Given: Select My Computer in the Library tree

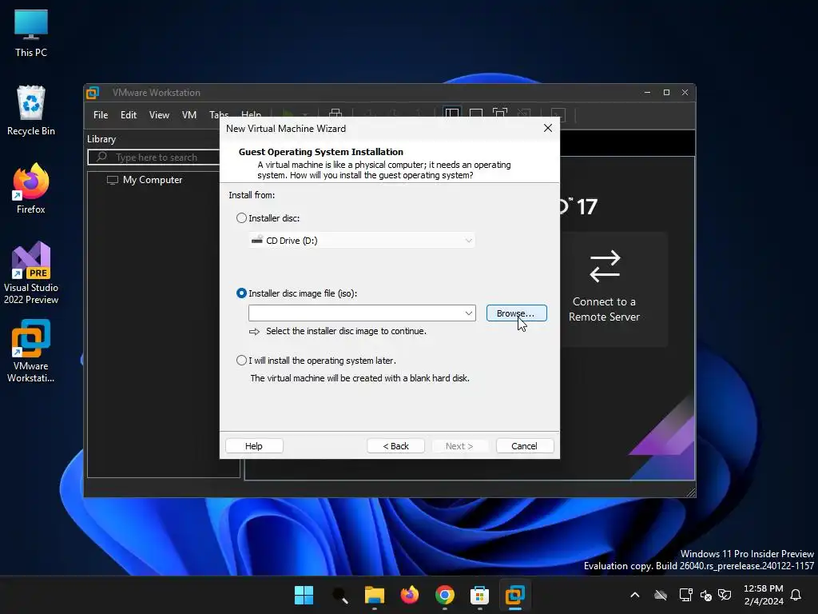Looking at the screenshot, I should pos(145,180).
